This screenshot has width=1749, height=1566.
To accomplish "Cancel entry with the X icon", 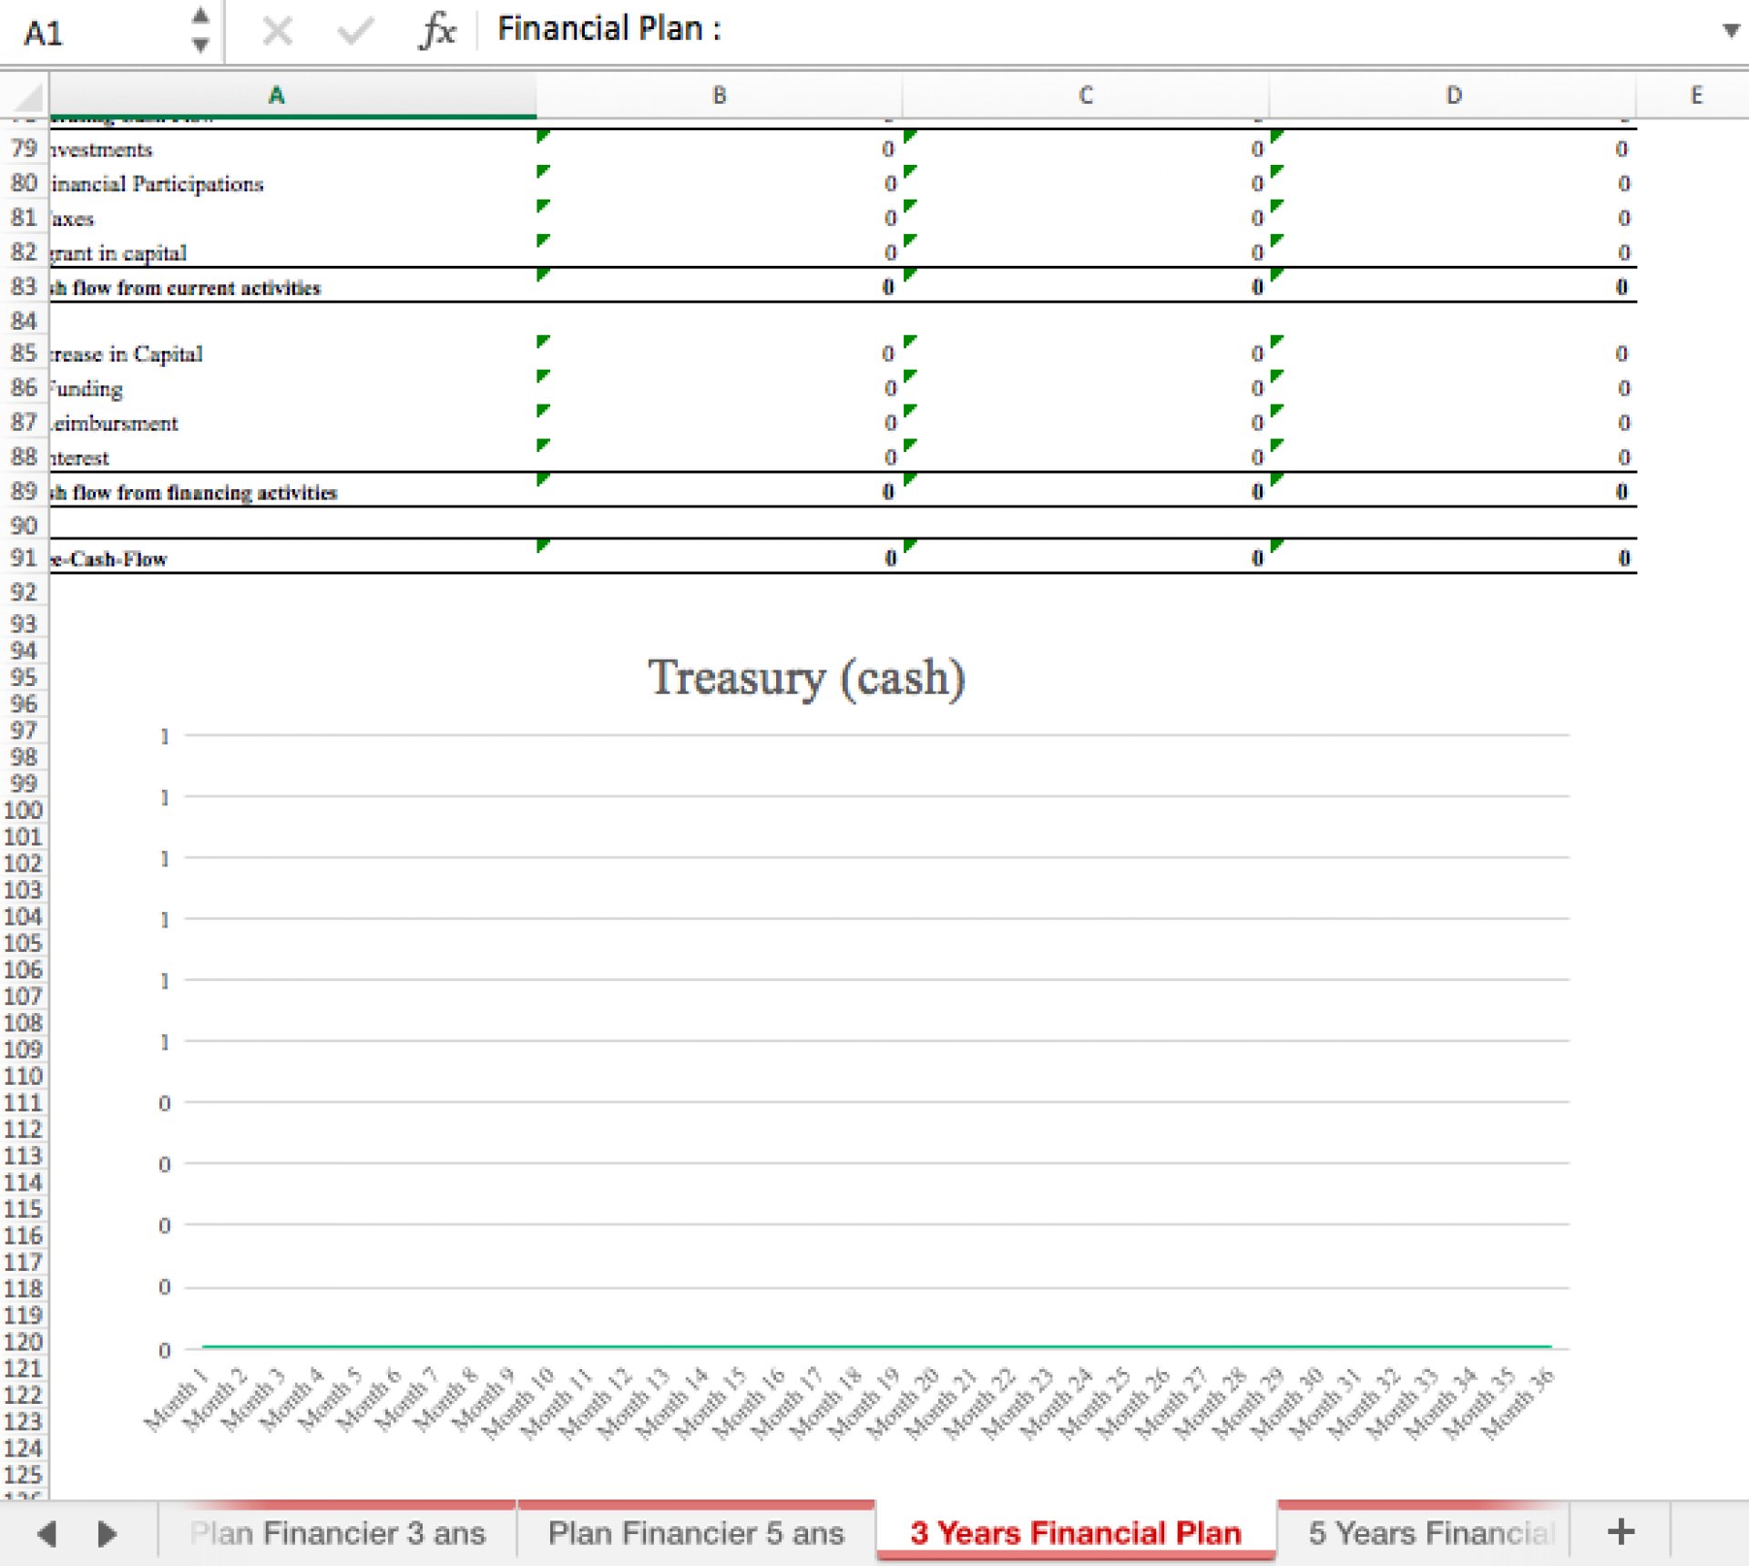I will pos(277,32).
